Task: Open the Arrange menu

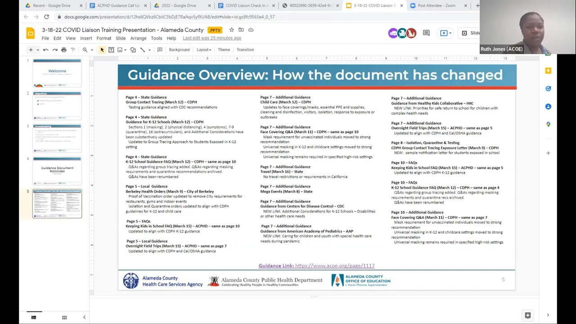Action: [x=138, y=38]
